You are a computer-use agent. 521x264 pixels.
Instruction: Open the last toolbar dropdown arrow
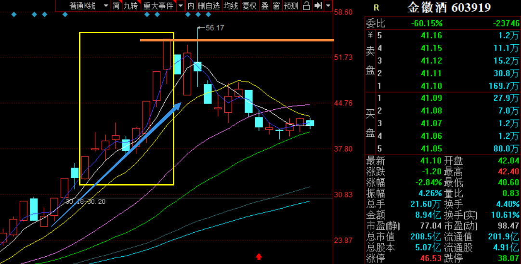tap(328, 6)
